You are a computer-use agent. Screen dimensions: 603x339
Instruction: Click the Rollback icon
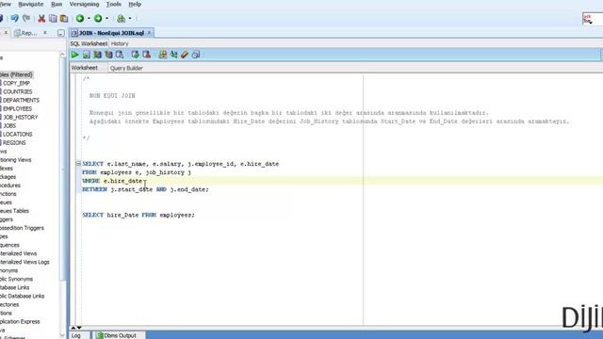pyautogui.click(x=146, y=55)
